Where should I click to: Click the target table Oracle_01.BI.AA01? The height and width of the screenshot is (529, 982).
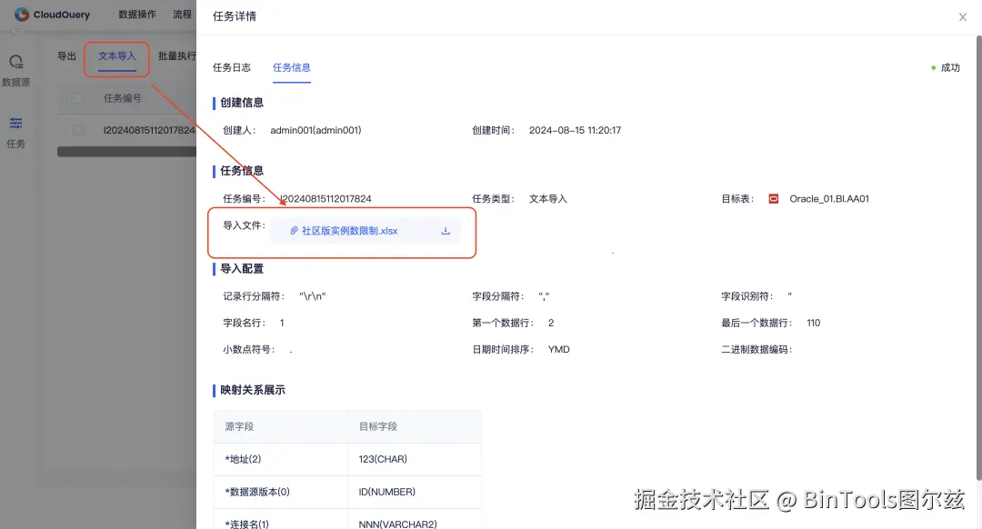[829, 198]
